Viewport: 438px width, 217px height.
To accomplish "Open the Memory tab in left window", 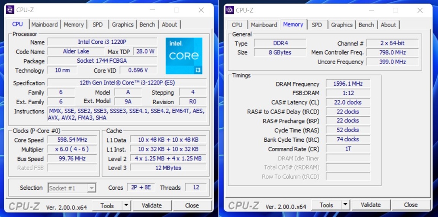I will tap(73, 24).
